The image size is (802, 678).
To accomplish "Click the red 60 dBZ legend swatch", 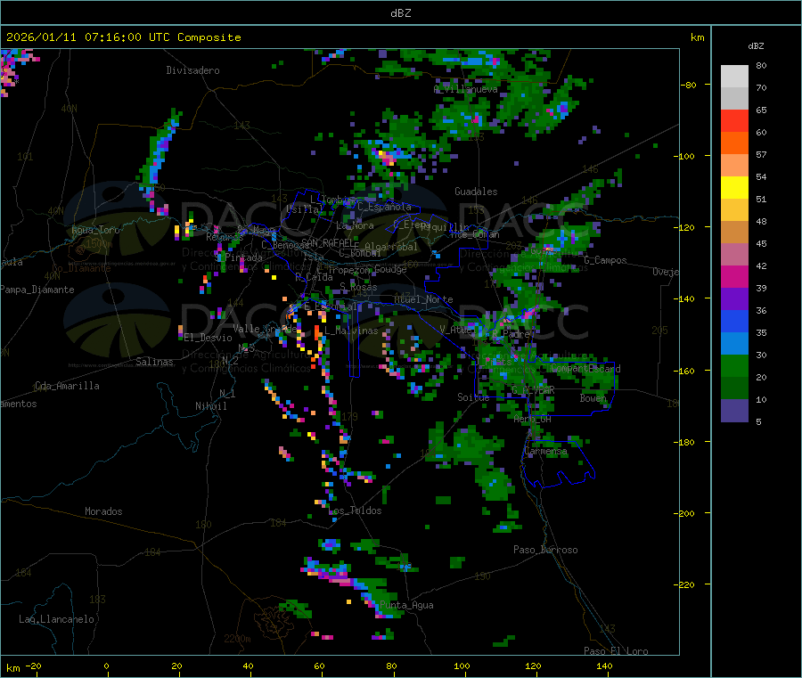I will (734, 120).
